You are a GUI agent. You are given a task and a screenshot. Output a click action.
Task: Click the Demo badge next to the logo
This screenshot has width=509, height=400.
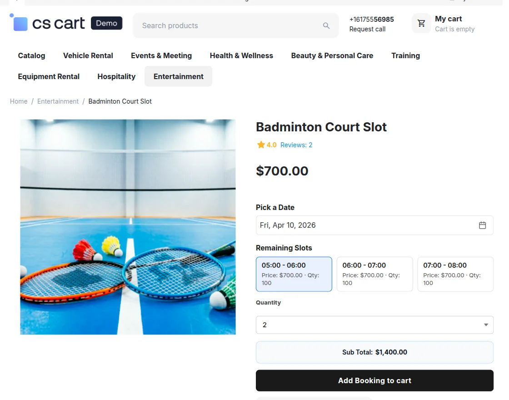(106, 23)
